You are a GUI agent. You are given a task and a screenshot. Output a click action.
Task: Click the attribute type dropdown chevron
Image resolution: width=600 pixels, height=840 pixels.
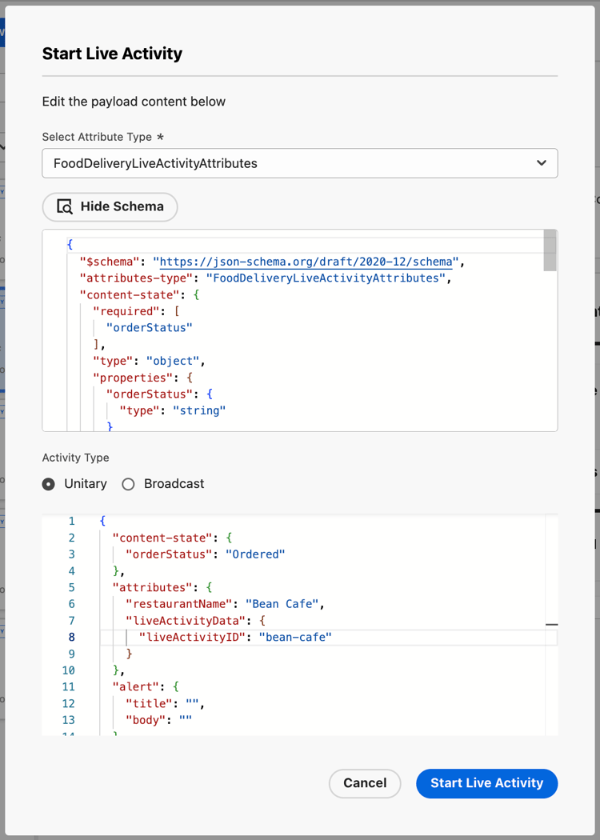[x=542, y=163]
